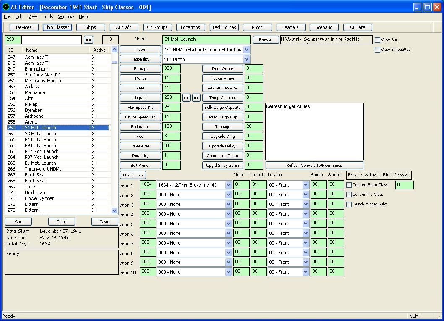Image resolution: width=444 pixels, height=321 pixels.
Task: Select Flower Q-boat row in class list
Action: [58, 198]
